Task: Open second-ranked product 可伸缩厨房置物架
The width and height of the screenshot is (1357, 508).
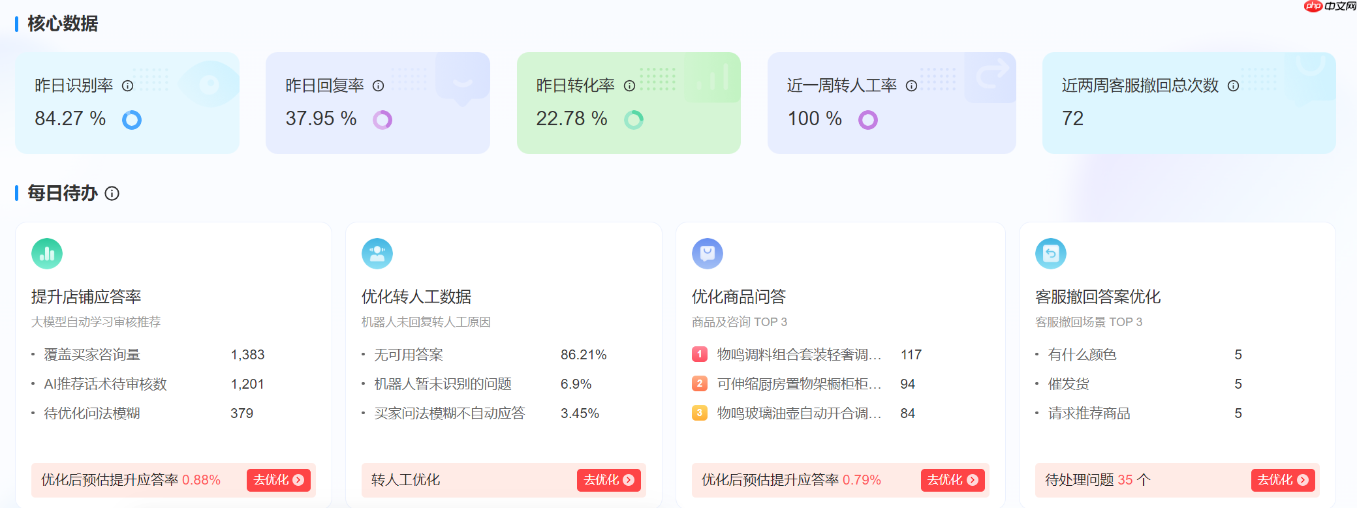Action: pos(799,384)
